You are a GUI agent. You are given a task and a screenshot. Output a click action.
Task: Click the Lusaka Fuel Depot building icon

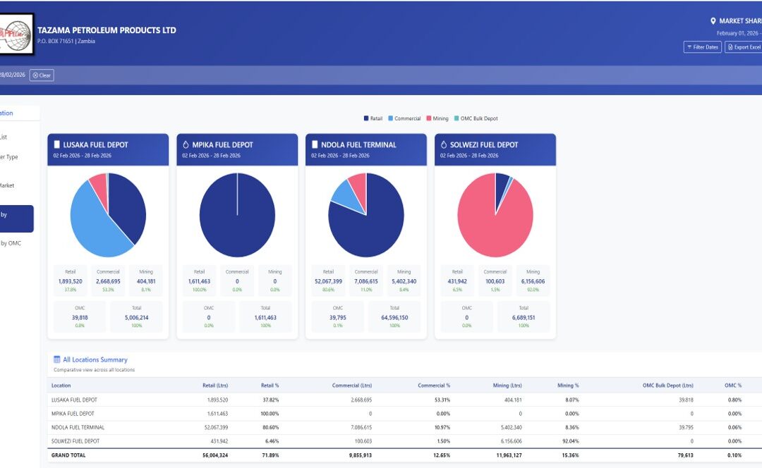tap(57, 144)
